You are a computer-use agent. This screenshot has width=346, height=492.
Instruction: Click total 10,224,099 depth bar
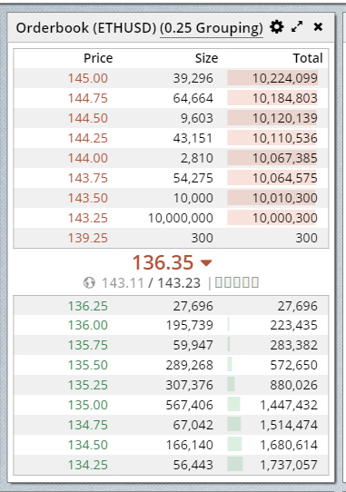click(272, 78)
